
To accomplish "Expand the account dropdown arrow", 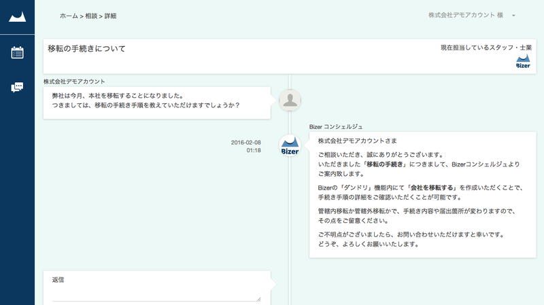I will 513,16.
